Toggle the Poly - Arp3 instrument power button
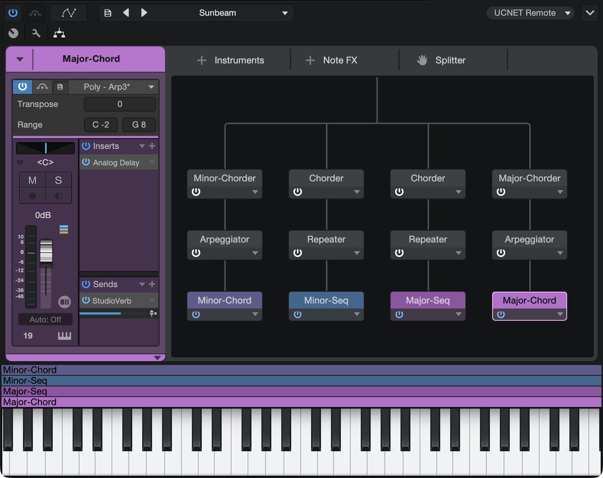603x478 pixels. tap(23, 87)
